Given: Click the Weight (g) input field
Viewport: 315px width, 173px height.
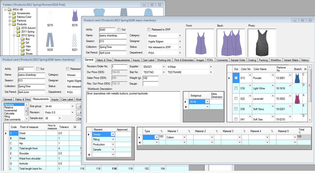Looking at the screenshot, I should tap(150, 78).
